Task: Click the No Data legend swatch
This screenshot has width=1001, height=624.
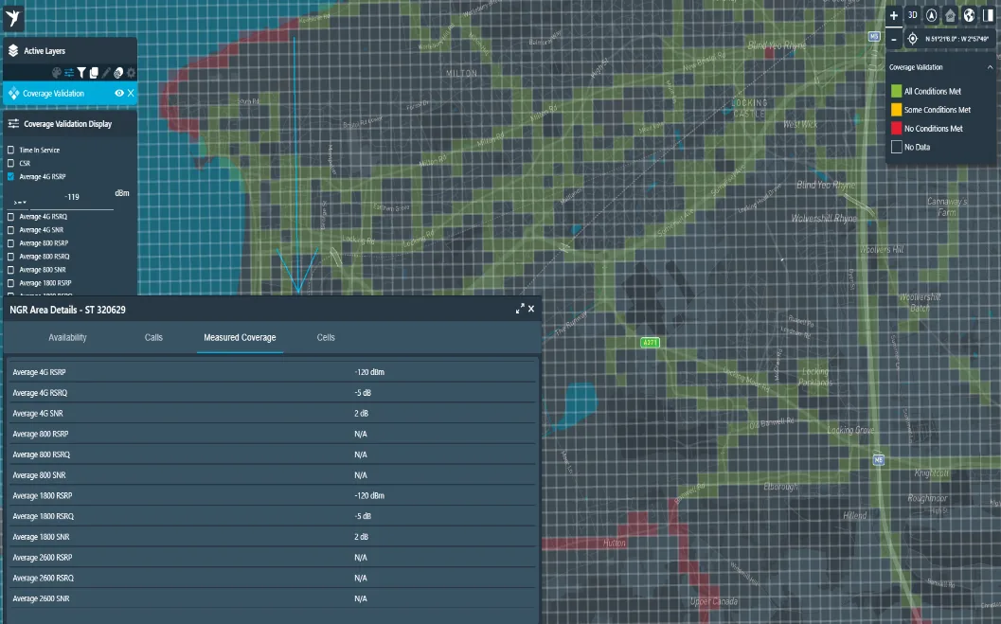Action: click(896, 147)
